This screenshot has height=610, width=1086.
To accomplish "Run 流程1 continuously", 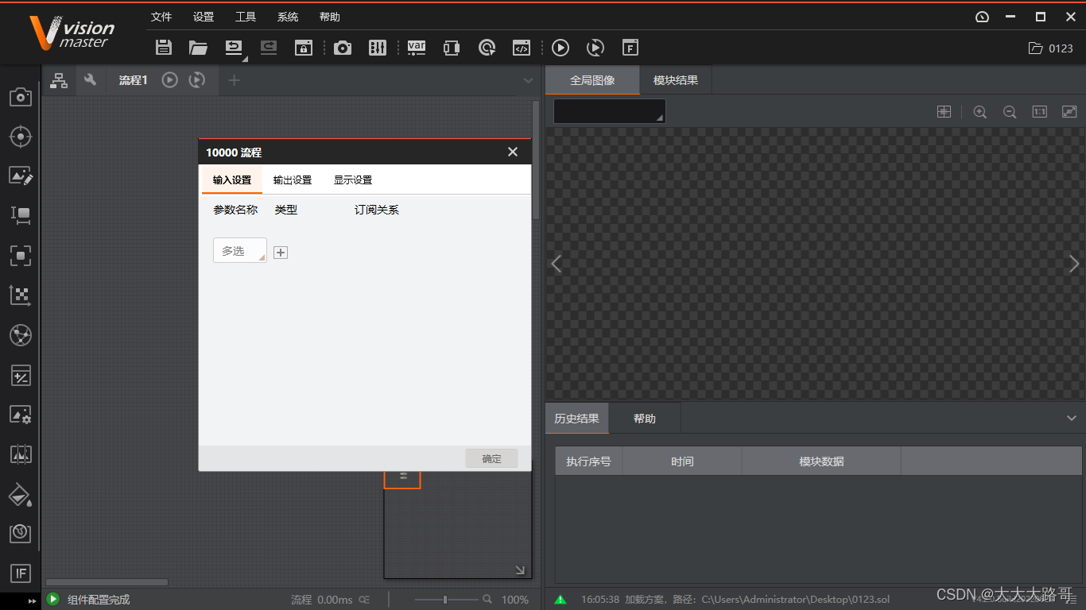I will pyautogui.click(x=197, y=79).
